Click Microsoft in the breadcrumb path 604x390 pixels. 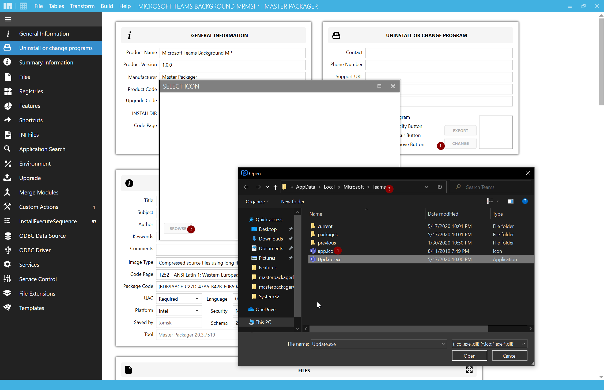tap(353, 187)
